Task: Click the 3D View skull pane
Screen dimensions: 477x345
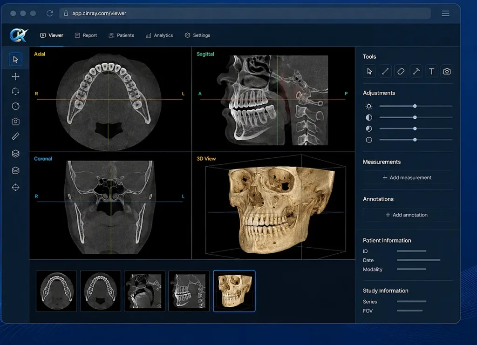Action: click(273, 205)
